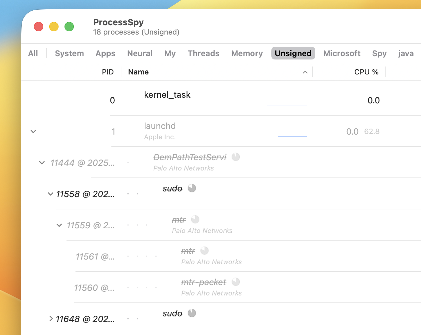
Task: Click the CPU pie icon next to sudo 11558
Action: 192,188
